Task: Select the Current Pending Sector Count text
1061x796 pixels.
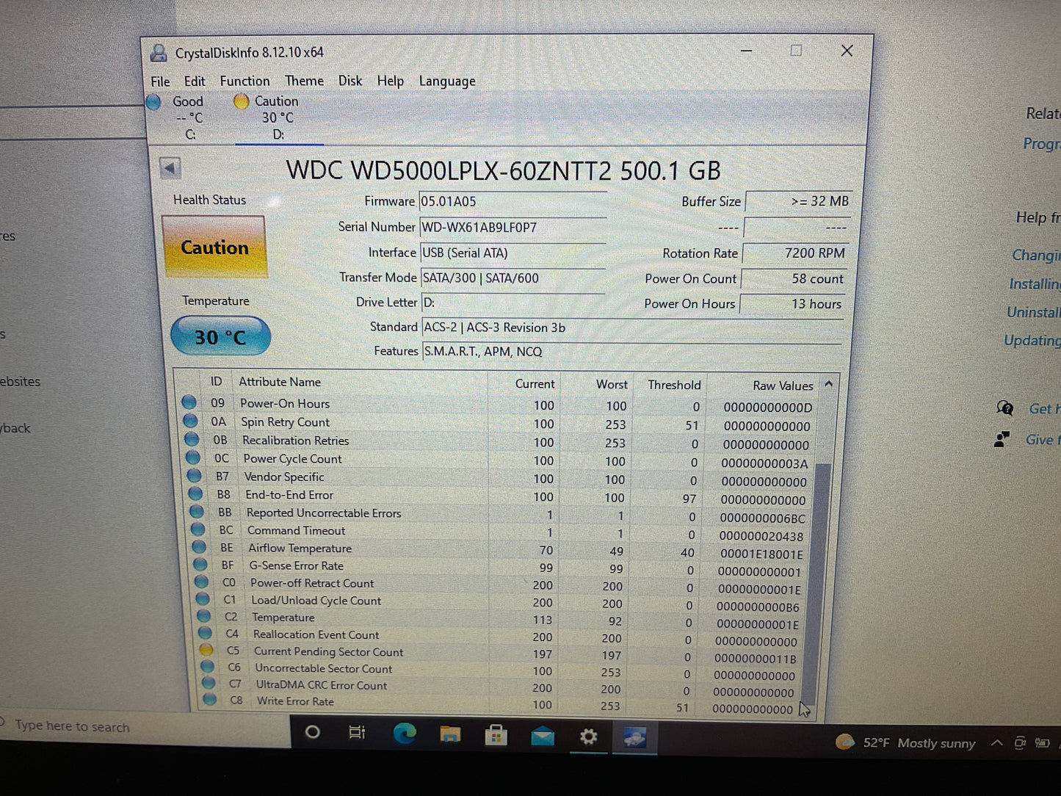Action: point(328,652)
